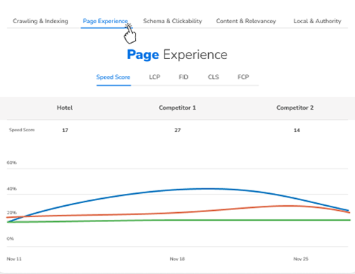
Task: Click the 60% y-axis label
Action: (x=12, y=162)
